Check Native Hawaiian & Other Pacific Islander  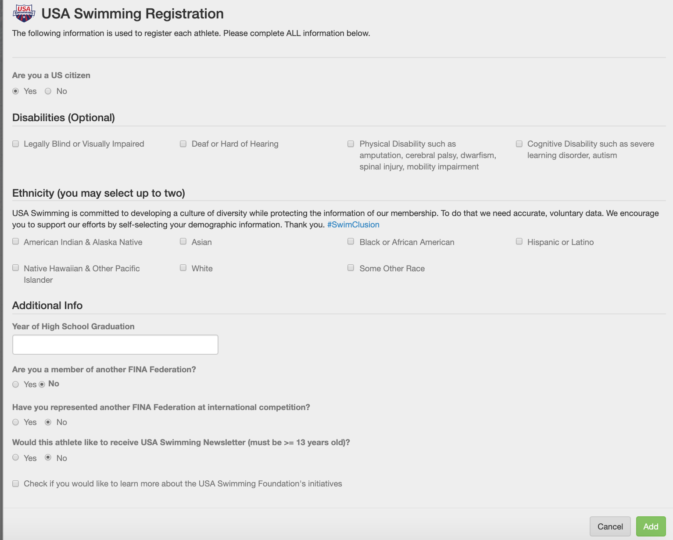click(x=16, y=268)
